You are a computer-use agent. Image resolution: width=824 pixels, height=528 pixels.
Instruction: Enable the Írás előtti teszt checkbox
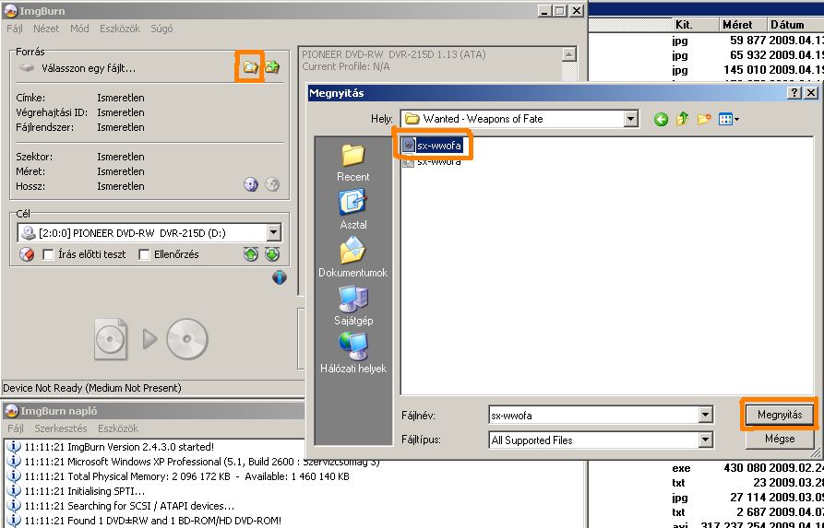tap(49, 254)
